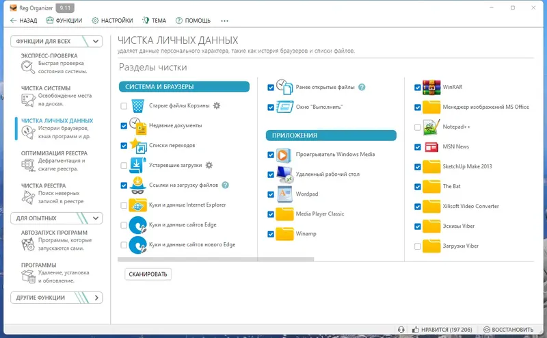
Task: Click the outdated downloads icon
Action: tap(137, 166)
